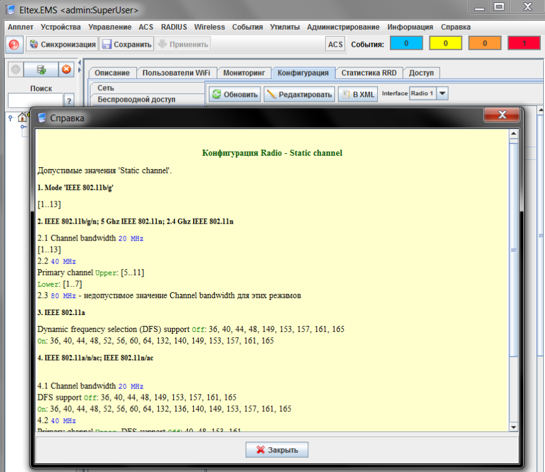Click Редактировать pencil edit button

point(299,95)
